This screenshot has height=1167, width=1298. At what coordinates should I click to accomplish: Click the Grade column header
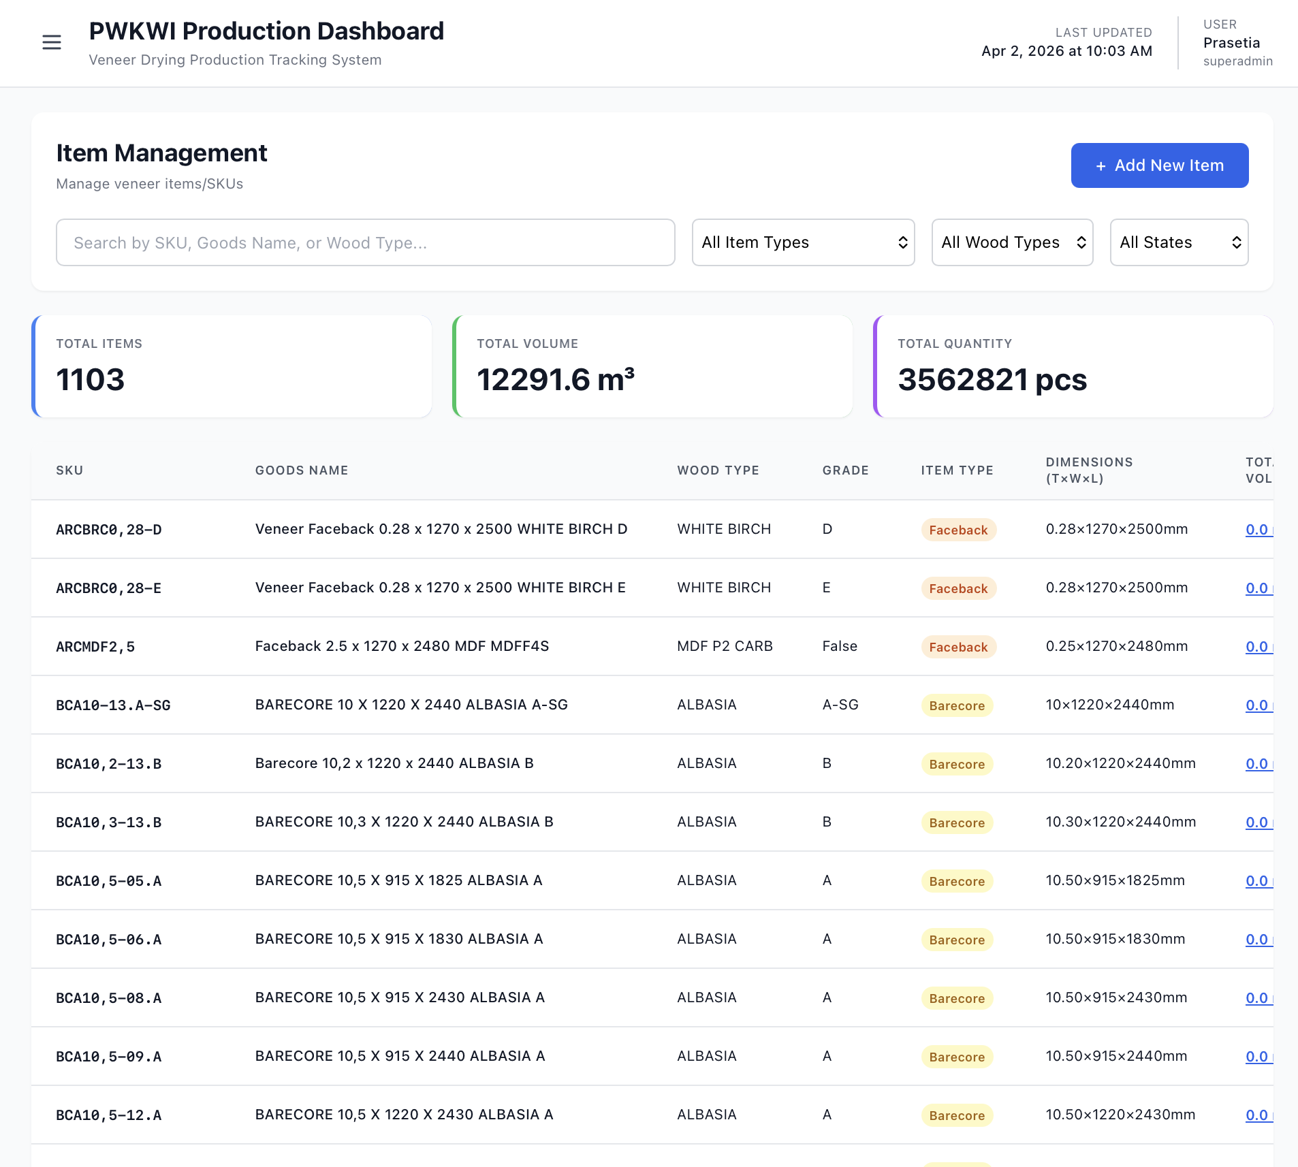tap(845, 470)
